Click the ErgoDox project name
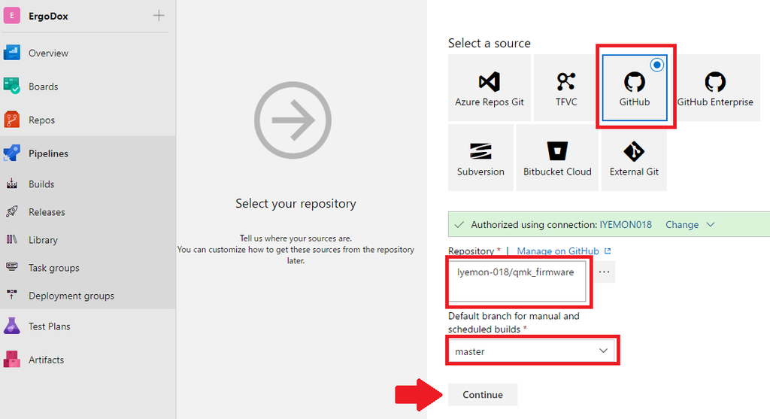 tap(48, 16)
